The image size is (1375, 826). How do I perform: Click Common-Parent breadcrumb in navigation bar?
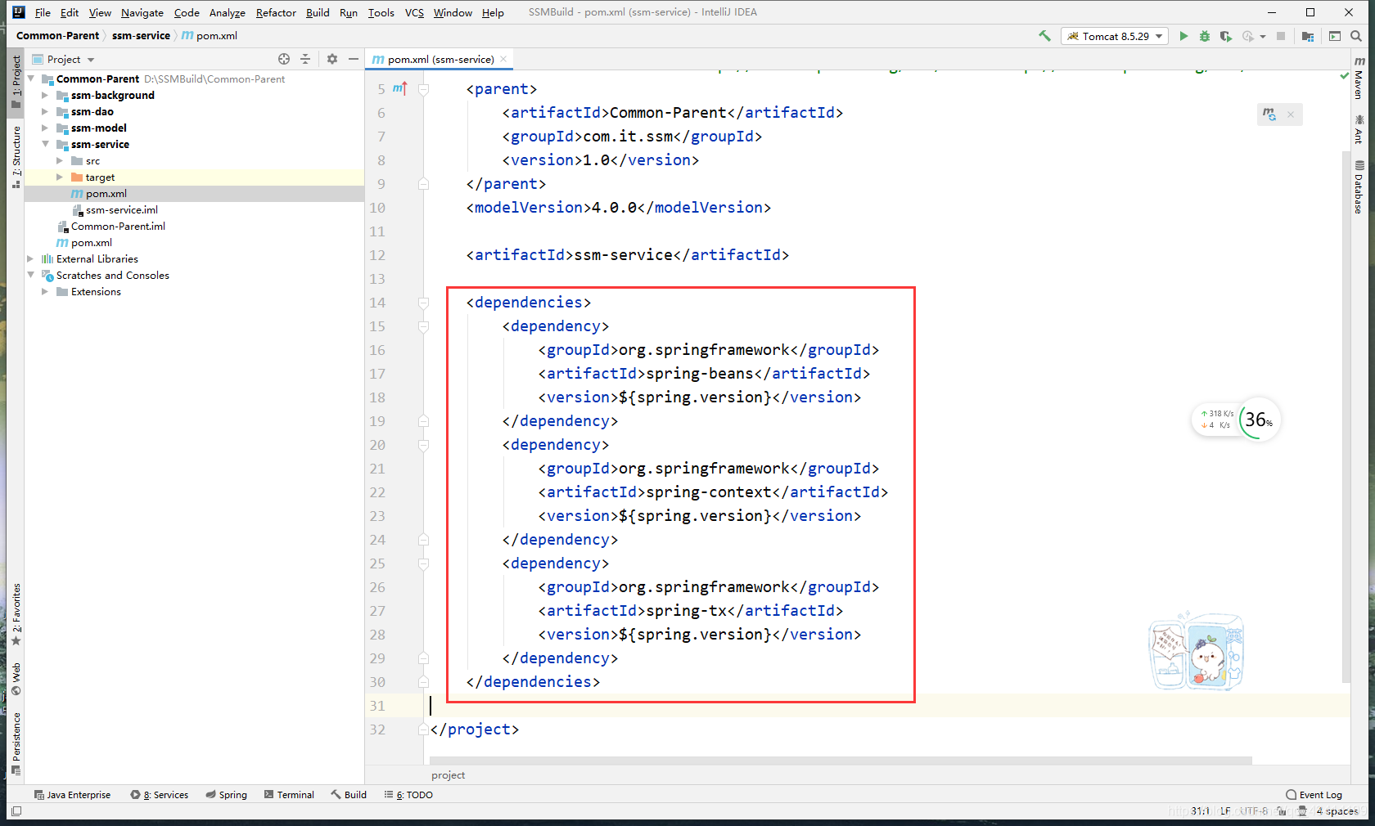(x=57, y=36)
